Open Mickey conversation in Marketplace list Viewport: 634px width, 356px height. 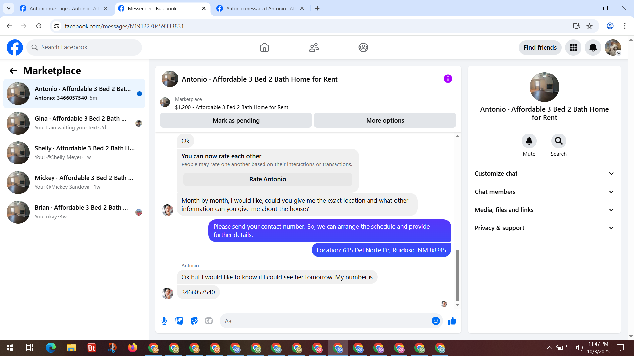pyautogui.click(x=74, y=183)
